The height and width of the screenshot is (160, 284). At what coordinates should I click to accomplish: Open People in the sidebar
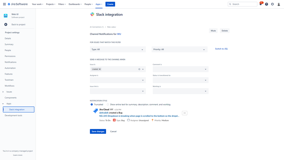(x=8, y=50)
